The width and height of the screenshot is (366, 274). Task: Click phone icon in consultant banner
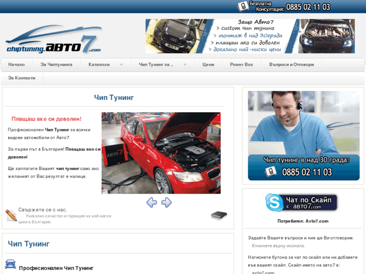pyautogui.click(x=271, y=171)
